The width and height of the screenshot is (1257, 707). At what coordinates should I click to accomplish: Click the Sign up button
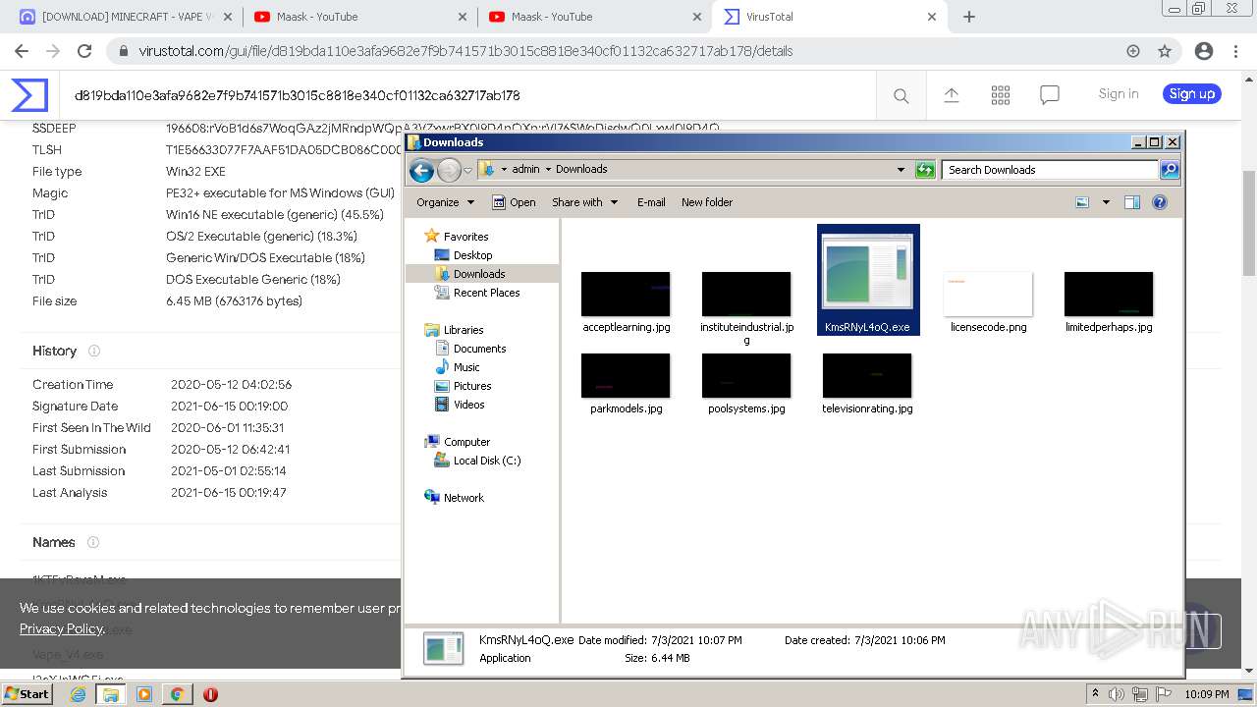(x=1192, y=94)
